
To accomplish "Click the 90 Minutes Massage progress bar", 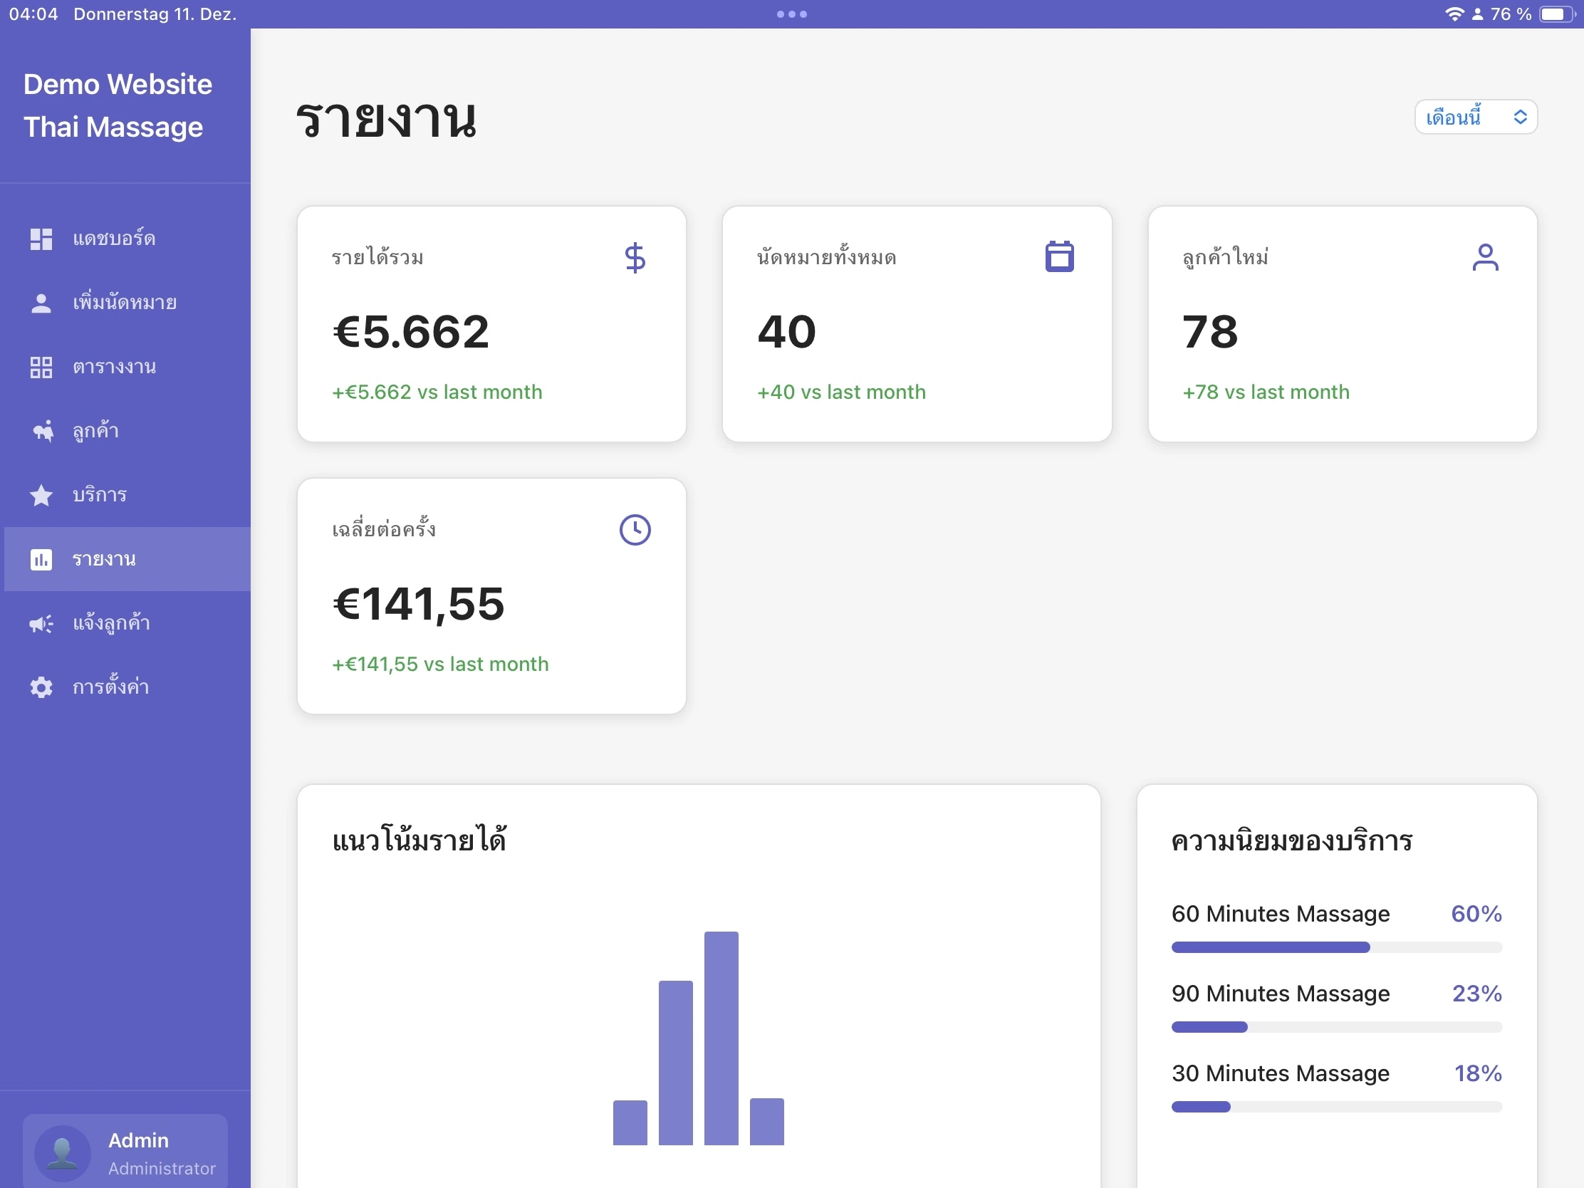I will (1336, 1027).
